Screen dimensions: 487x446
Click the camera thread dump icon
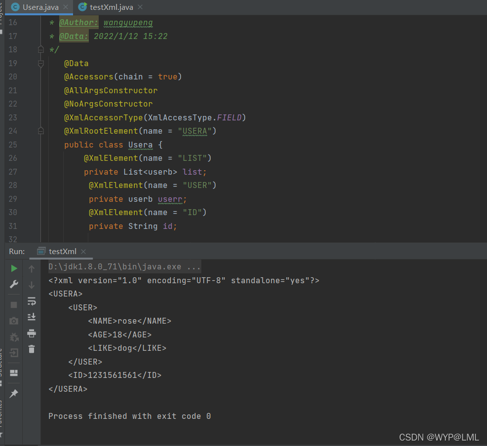(14, 321)
